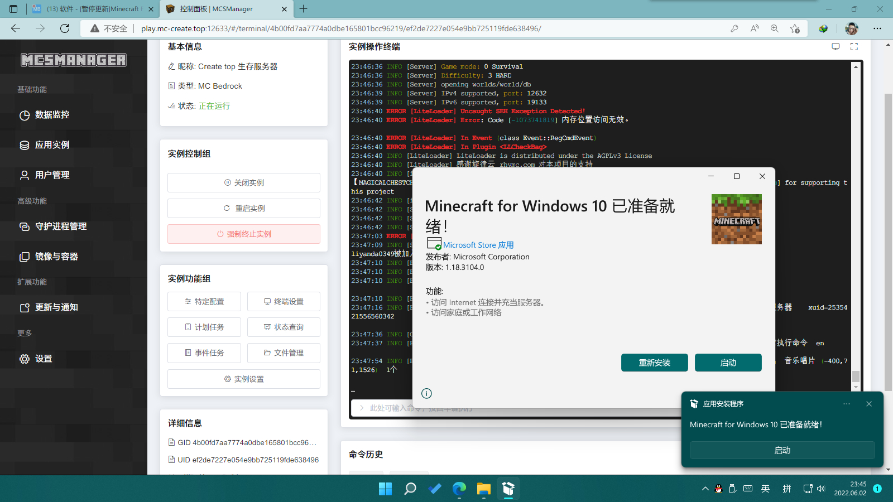Image resolution: width=893 pixels, height=502 pixels.
Task: Open 文件管理 in instance functions
Action: 284,353
